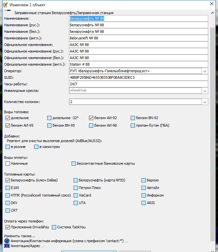This screenshot has height=252, width=218.
Task: Click the Наименование (англ.) field
Action: (x=139, y=38)
